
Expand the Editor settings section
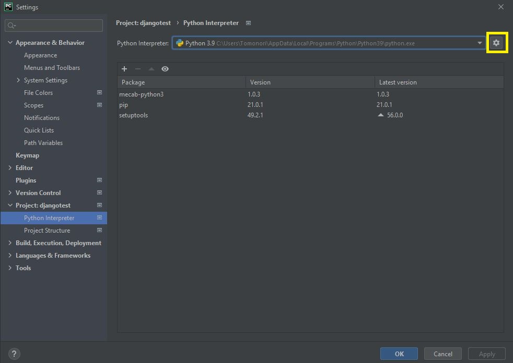tap(10, 168)
